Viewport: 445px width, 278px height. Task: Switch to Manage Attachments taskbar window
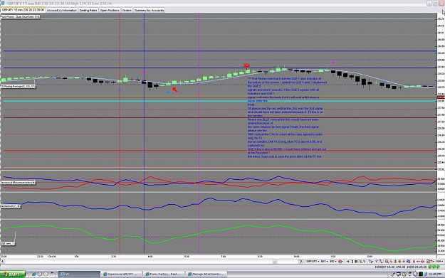click(x=206, y=274)
